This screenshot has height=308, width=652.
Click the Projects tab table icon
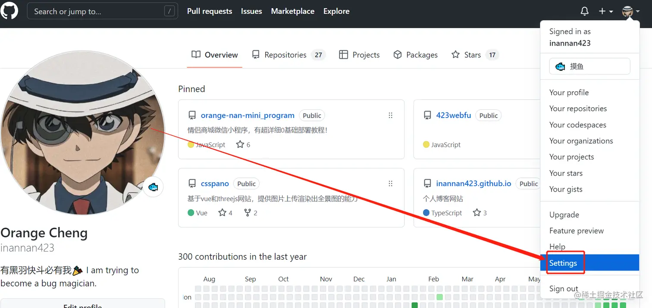pos(344,55)
